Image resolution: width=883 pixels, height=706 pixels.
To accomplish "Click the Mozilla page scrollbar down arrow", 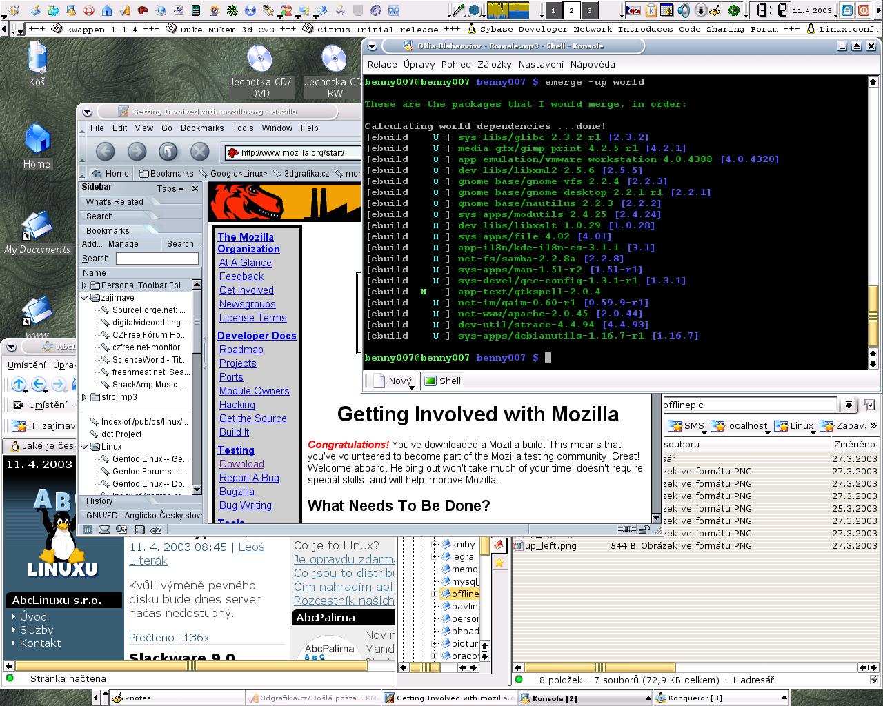I will click(x=656, y=518).
